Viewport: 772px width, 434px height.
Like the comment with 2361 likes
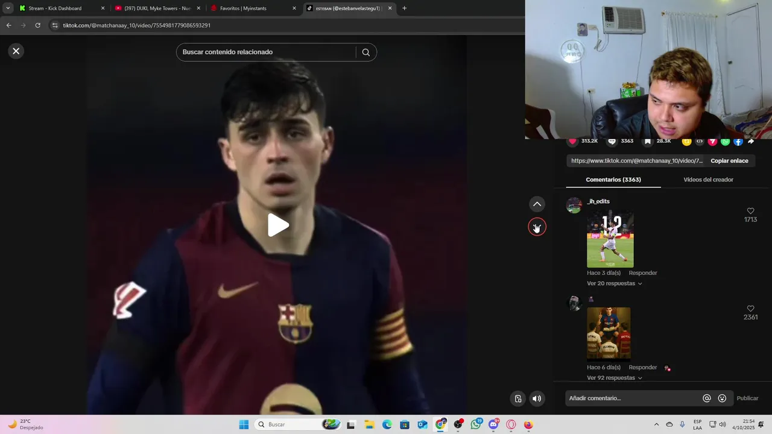tap(750, 309)
